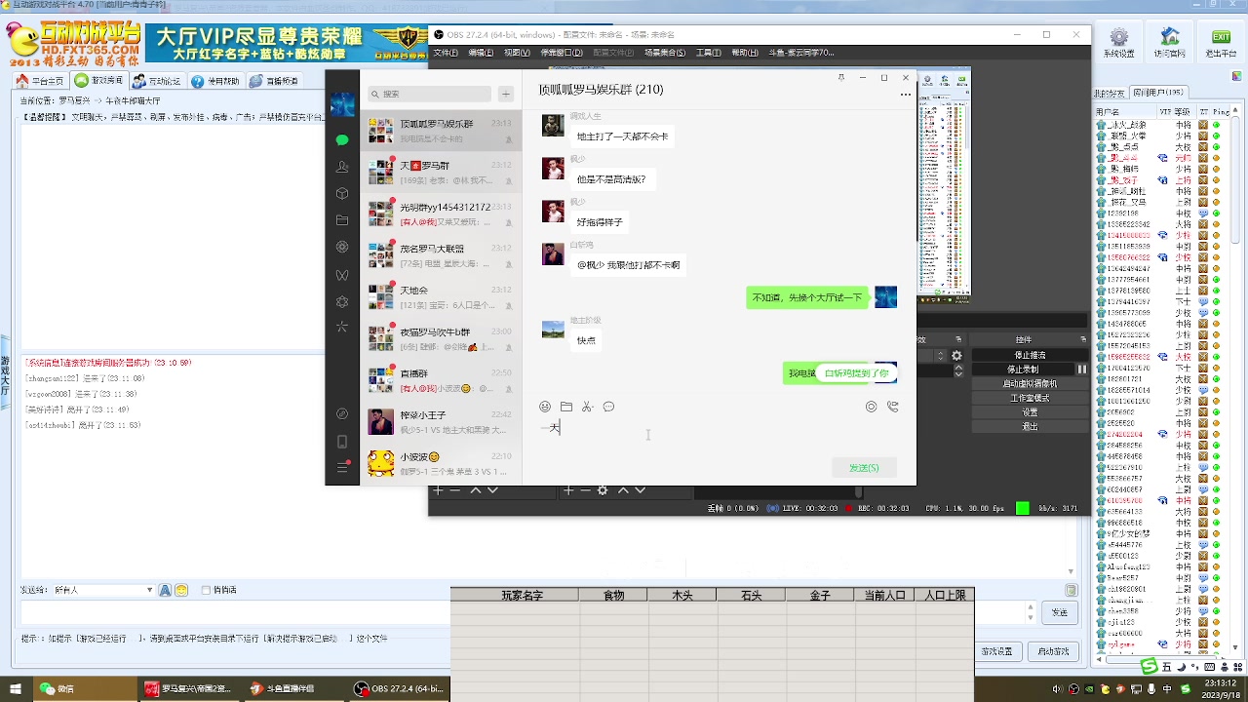Click the 启动游戏 button

click(x=1053, y=651)
